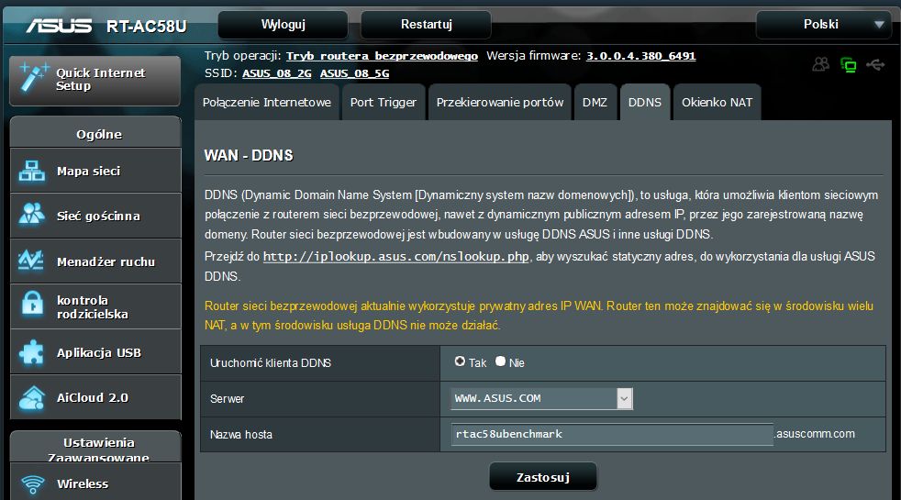Open the Polski language dropdown
901x500 pixels.
point(823,25)
